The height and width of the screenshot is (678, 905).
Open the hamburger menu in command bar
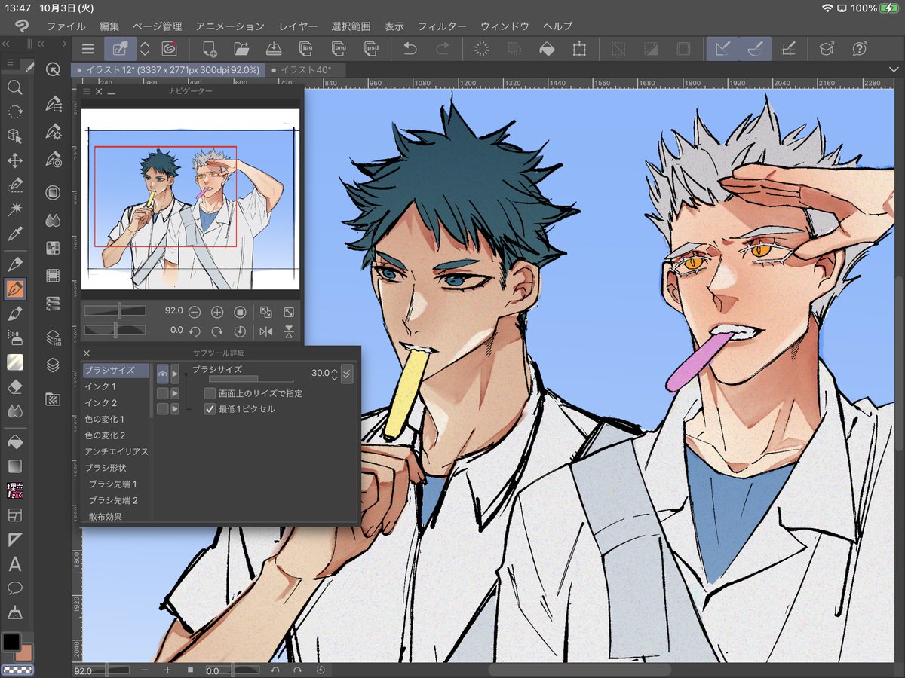pyautogui.click(x=88, y=49)
